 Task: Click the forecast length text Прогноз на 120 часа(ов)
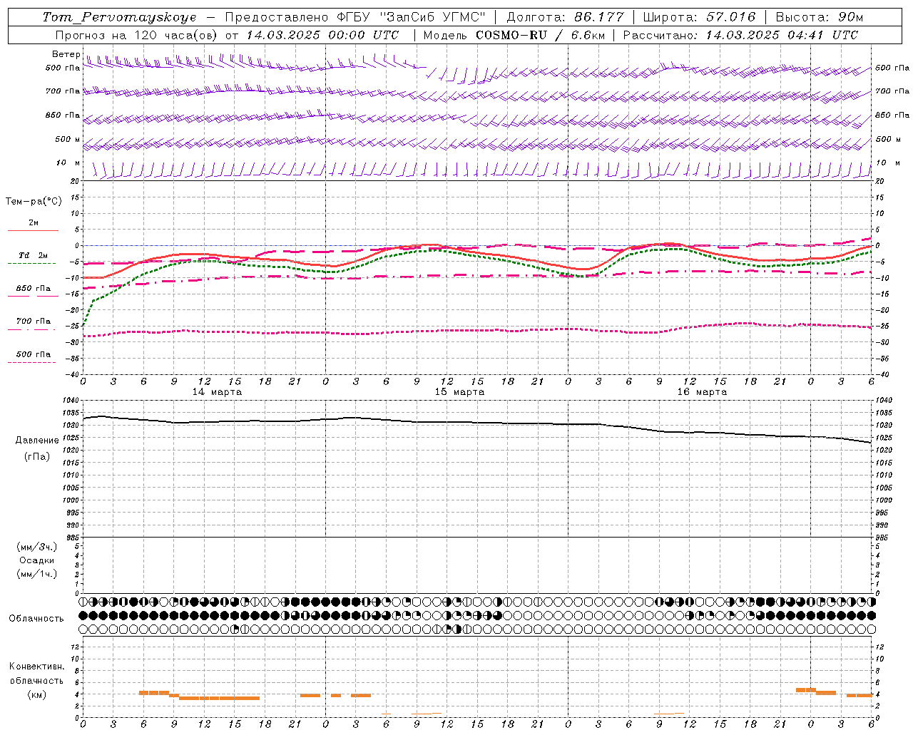pyautogui.click(x=137, y=35)
